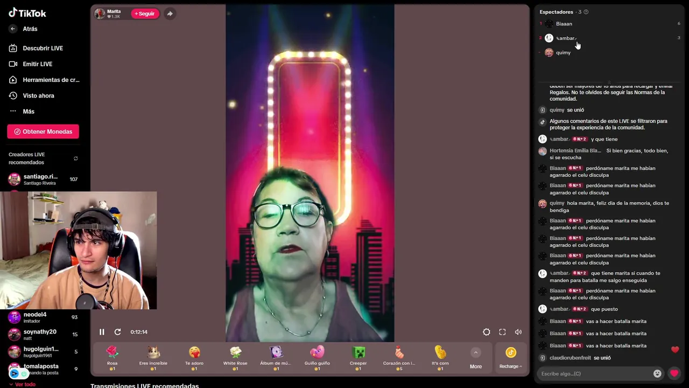
Task: Send the White Rose gift
Action: tap(235, 358)
